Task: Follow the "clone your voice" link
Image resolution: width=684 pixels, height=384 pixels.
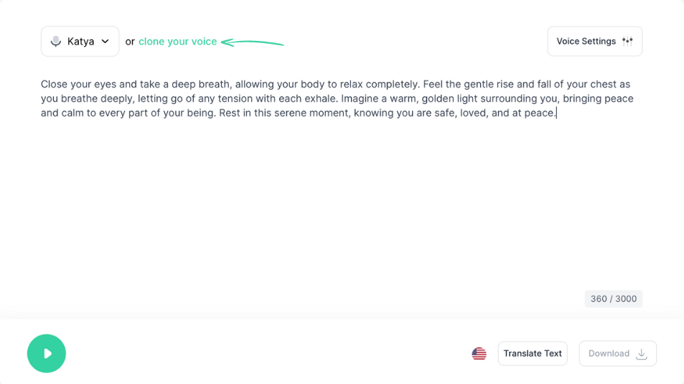Action: point(177,42)
